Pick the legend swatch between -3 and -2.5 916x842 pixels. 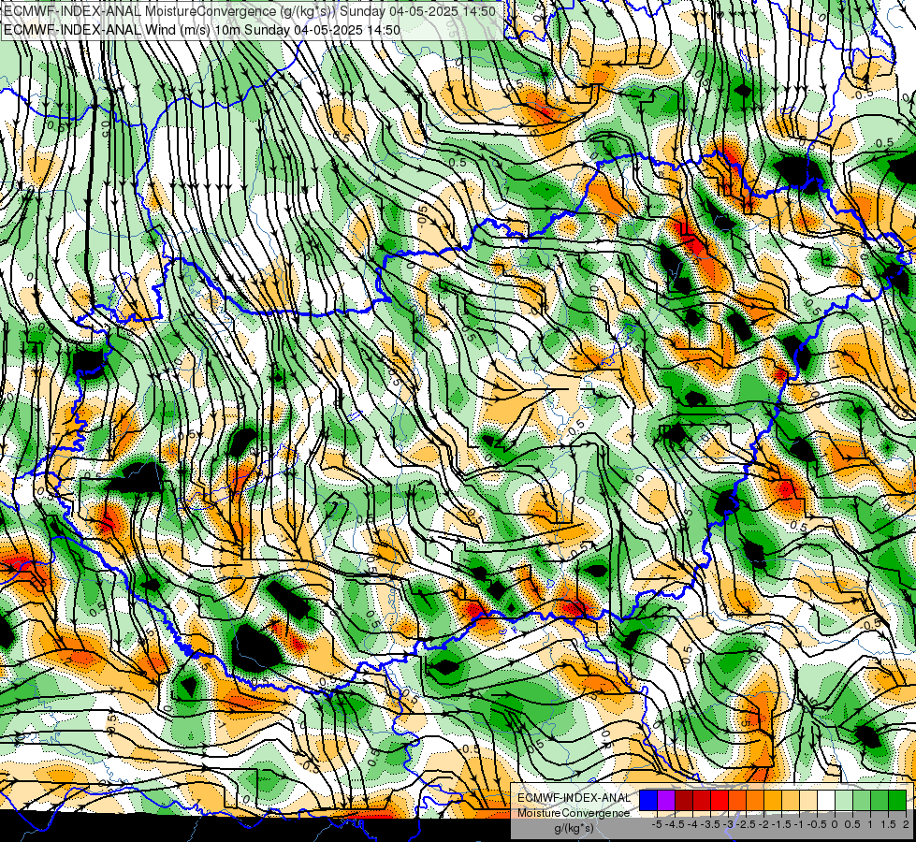[x=737, y=800]
